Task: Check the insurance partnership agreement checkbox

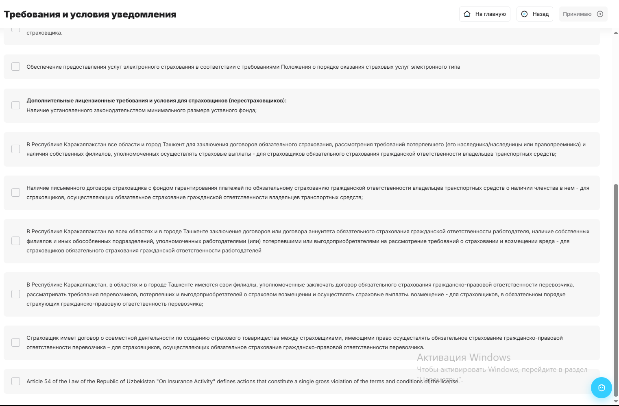Action: click(x=16, y=343)
